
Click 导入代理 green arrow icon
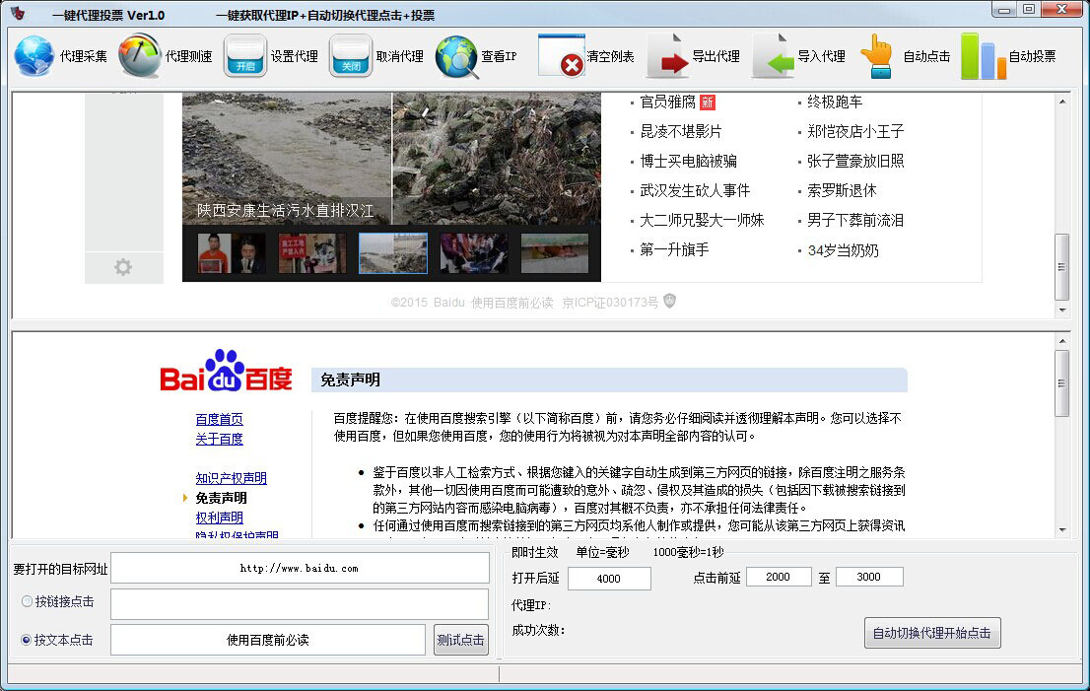point(774,55)
